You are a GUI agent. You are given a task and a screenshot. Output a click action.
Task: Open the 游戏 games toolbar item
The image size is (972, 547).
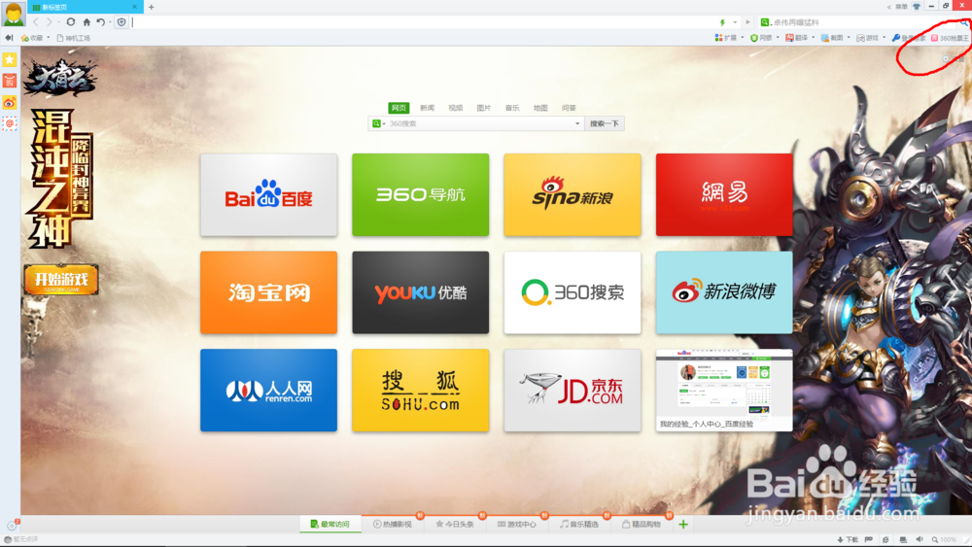[x=867, y=38]
